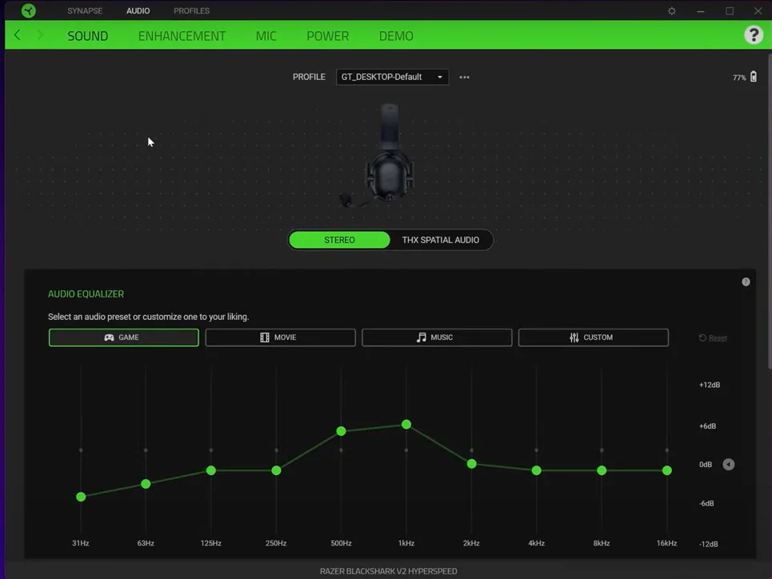This screenshot has height=579, width=772.
Task: Click the 500Hz equalizer slider handle
Action: (341, 431)
